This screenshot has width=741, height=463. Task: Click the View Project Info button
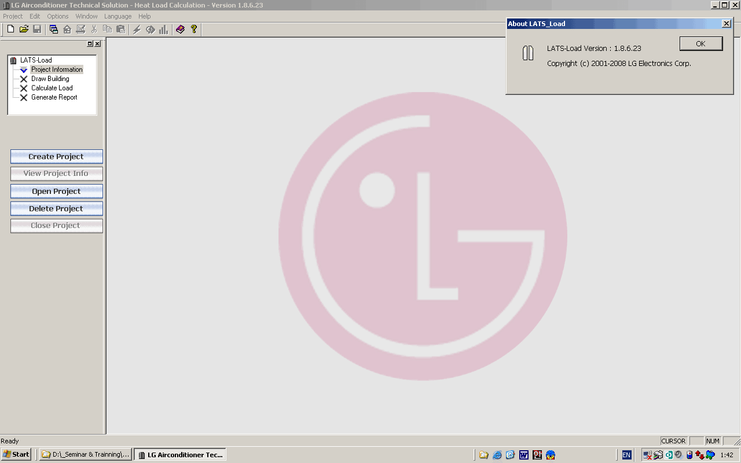[57, 174]
